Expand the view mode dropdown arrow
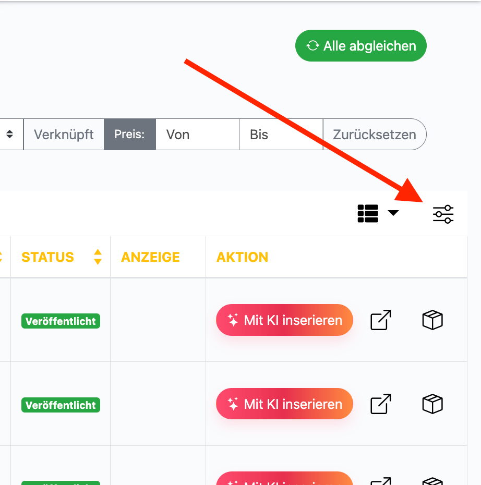481x485 pixels. click(393, 213)
